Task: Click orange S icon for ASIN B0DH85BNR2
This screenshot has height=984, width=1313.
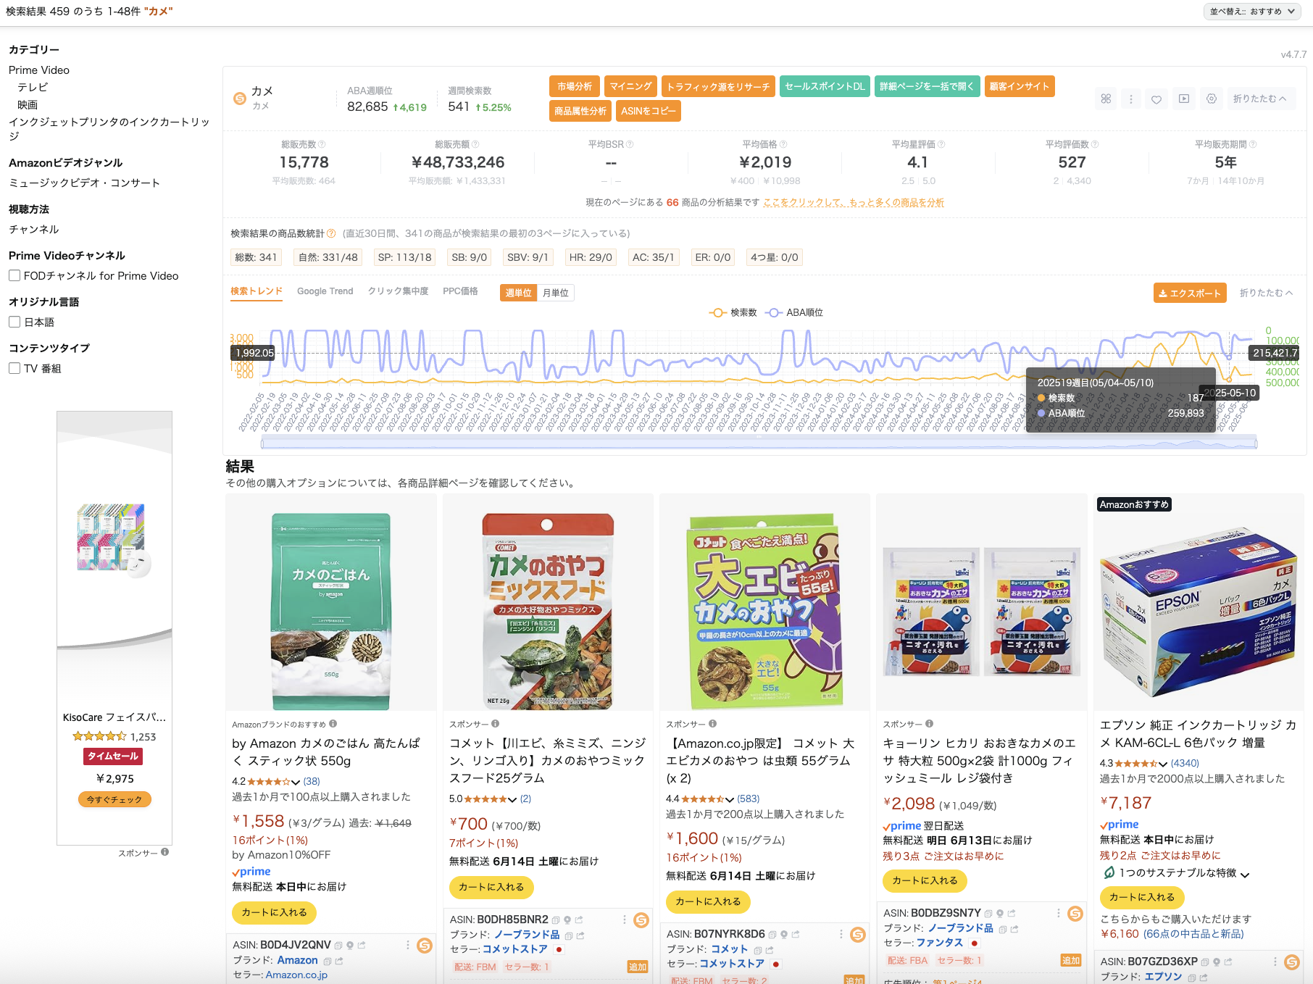Action: (641, 920)
